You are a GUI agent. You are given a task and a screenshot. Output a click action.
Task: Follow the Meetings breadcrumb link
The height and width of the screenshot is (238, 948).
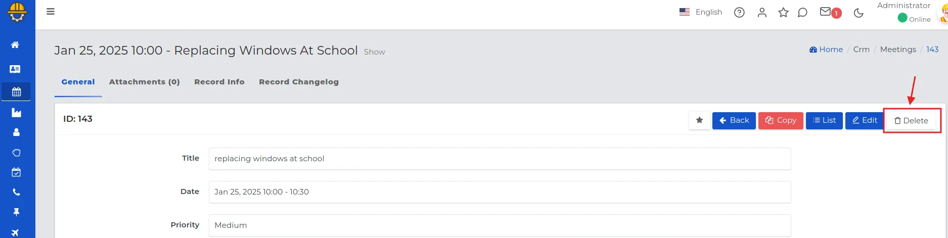pyautogui.click(x=898, y=50)
